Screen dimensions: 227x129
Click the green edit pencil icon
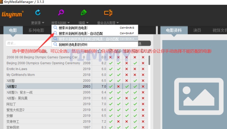click(84, 13)
